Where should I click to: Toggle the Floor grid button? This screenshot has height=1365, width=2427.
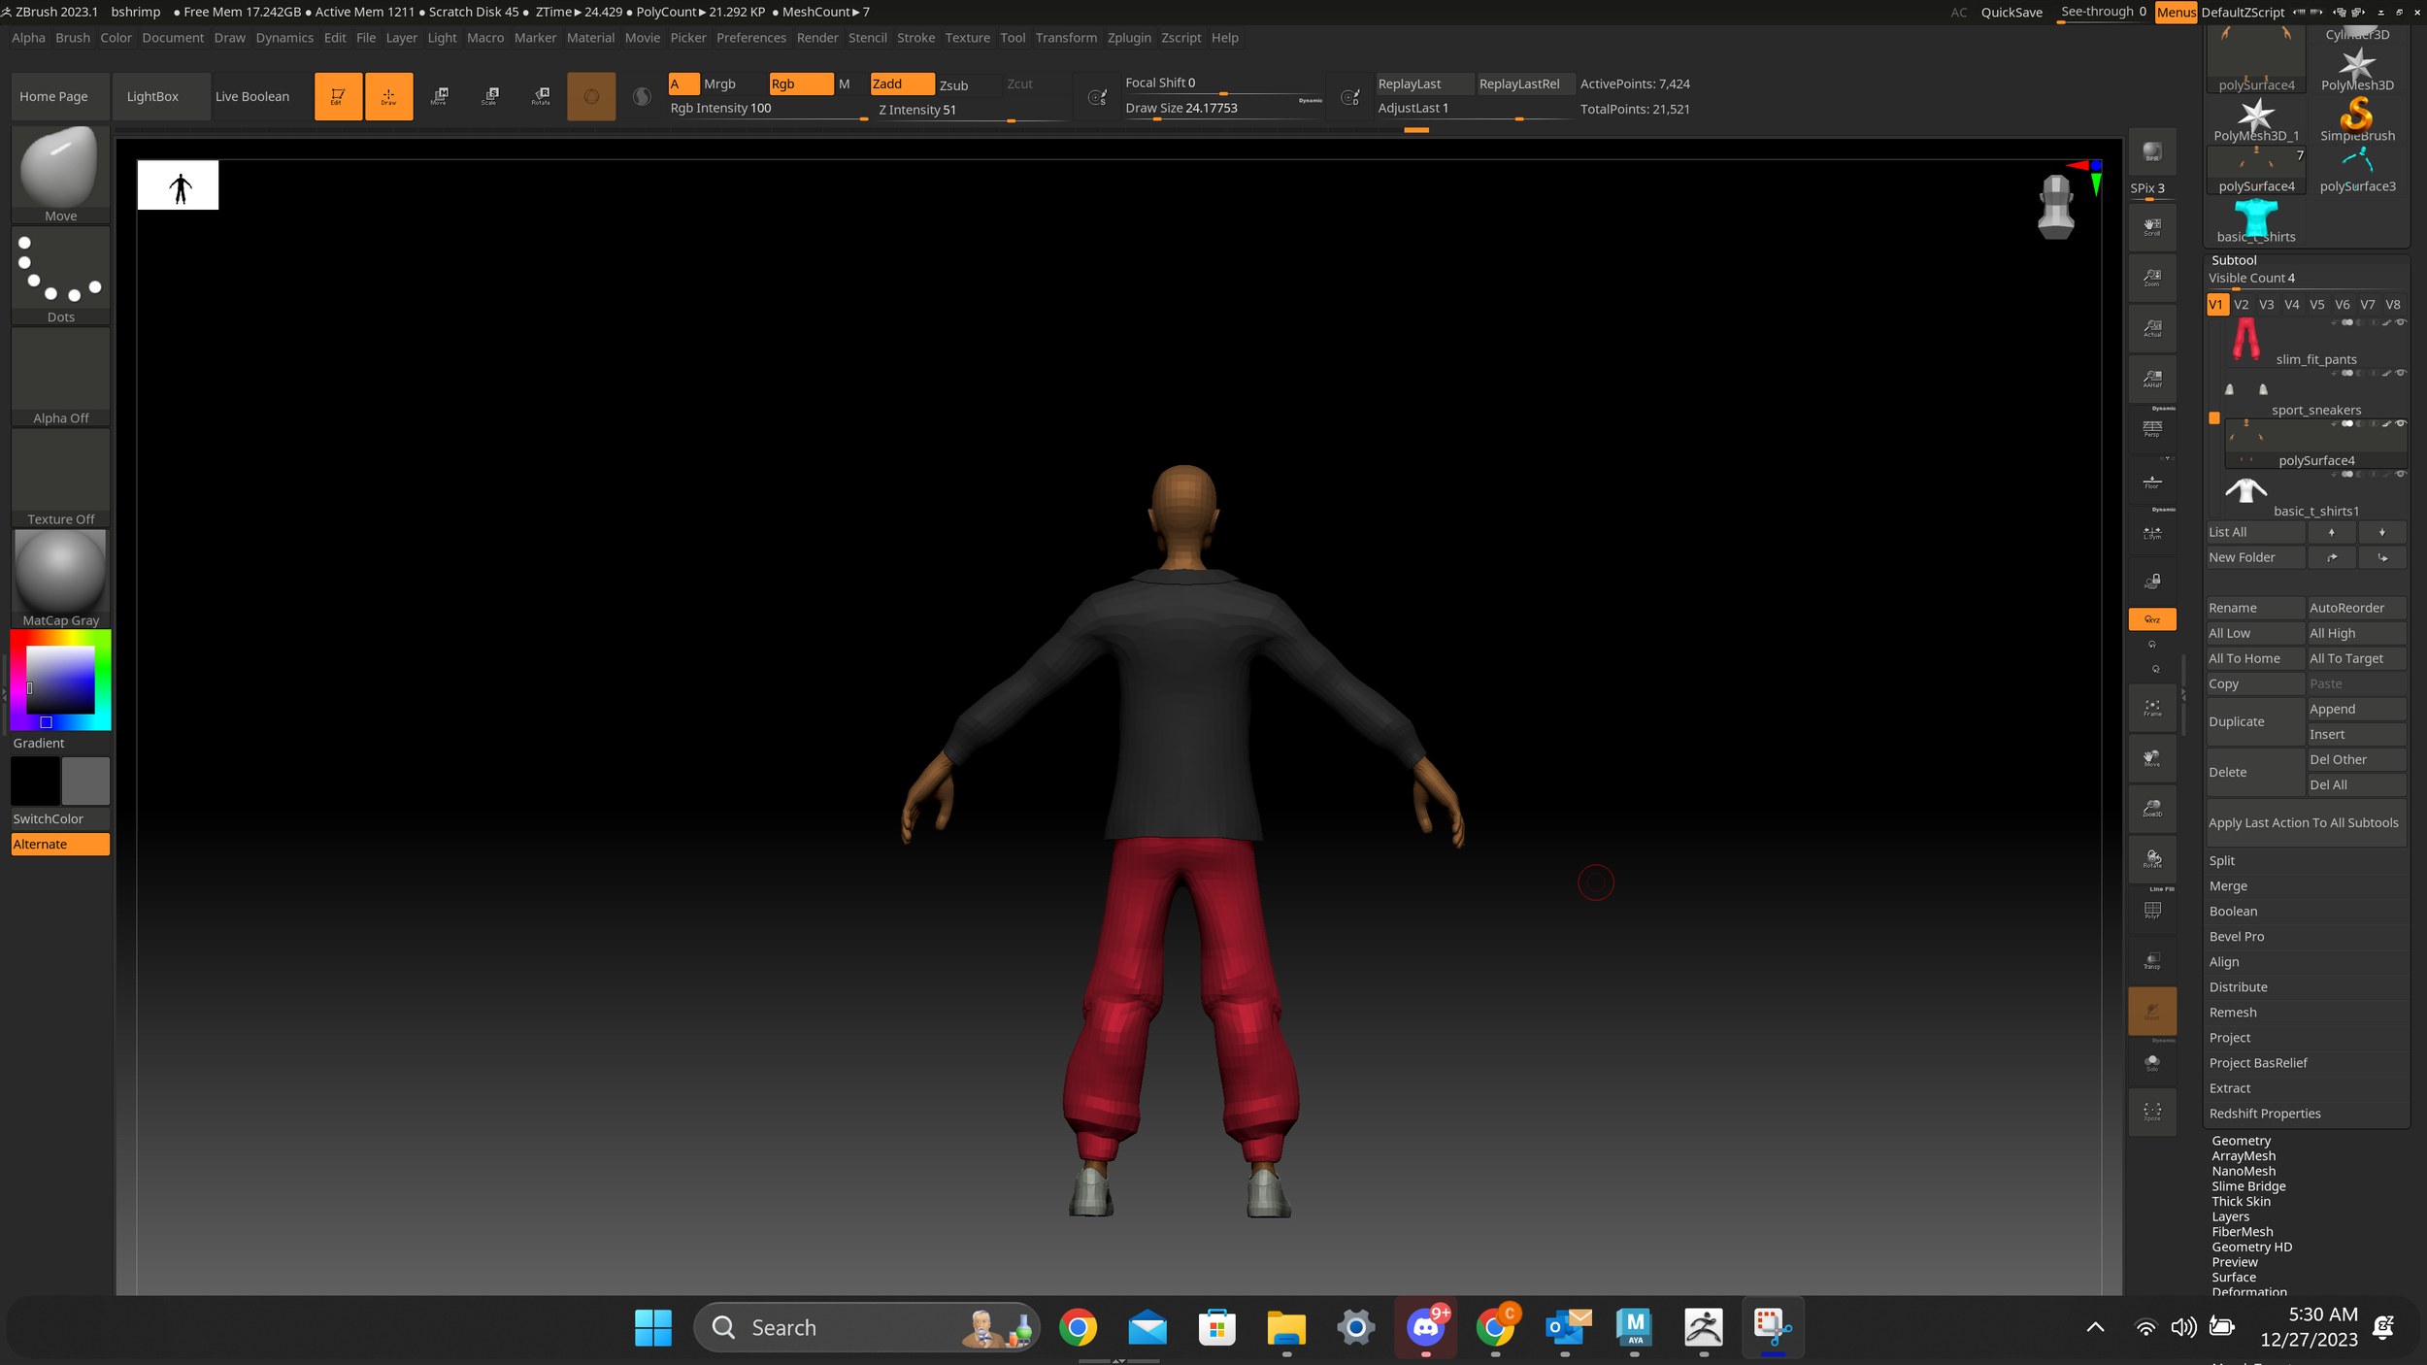pyautogui.click(x=2151, y=482)
